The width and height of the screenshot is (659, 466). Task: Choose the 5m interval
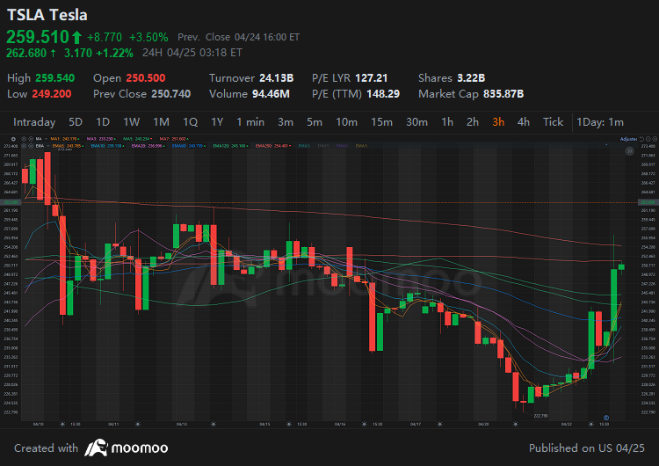315,122
